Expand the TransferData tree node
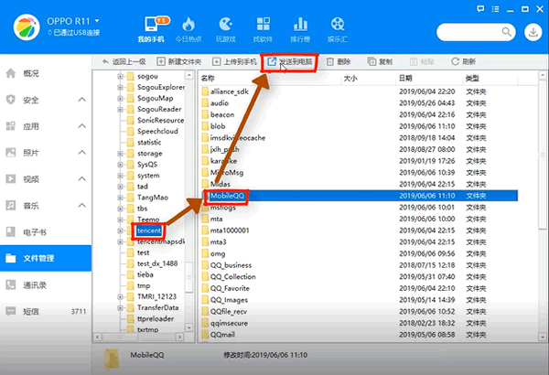Viewport: 549px width, 375px height. point(120,307)
